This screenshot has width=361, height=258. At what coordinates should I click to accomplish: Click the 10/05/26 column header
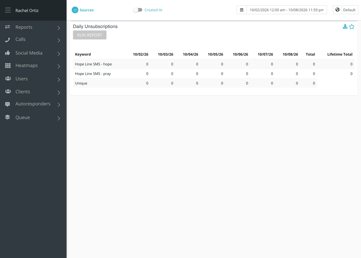click(x=215, y=54)
